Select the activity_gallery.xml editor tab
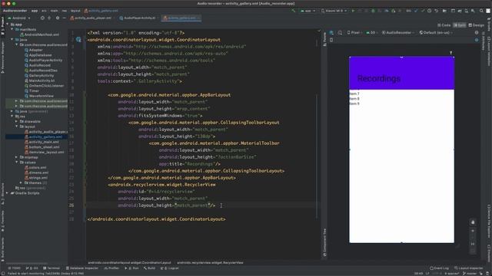This screenshot has height=276, width=492. [x=181, y=18]
